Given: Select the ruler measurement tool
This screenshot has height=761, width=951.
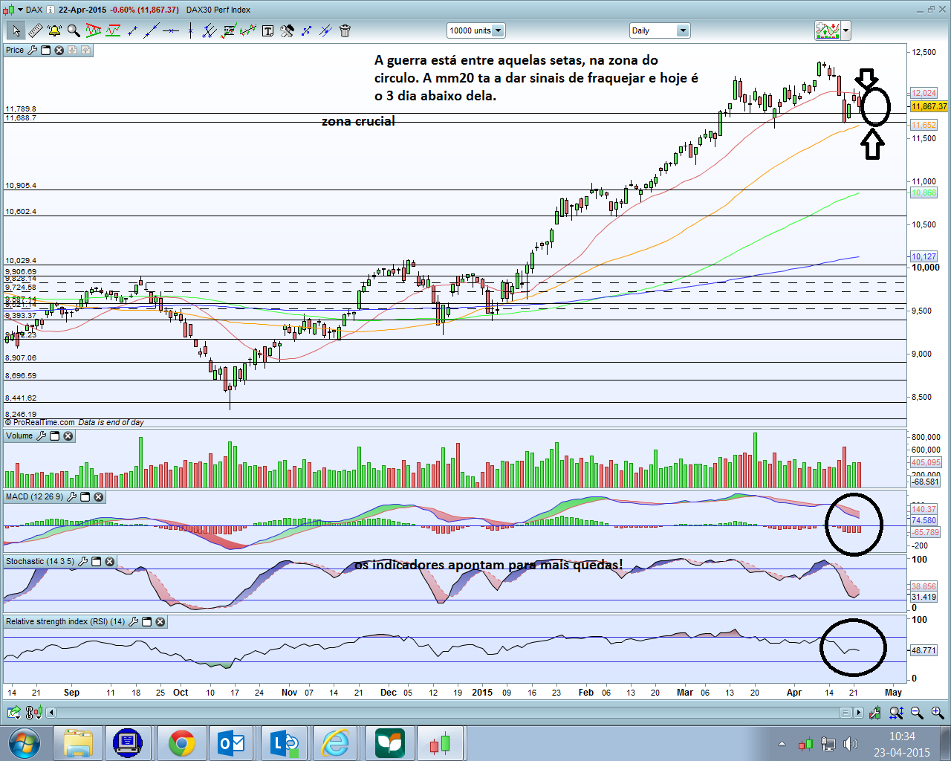Looking at the screenshot, I should click(x=35, y=30).
